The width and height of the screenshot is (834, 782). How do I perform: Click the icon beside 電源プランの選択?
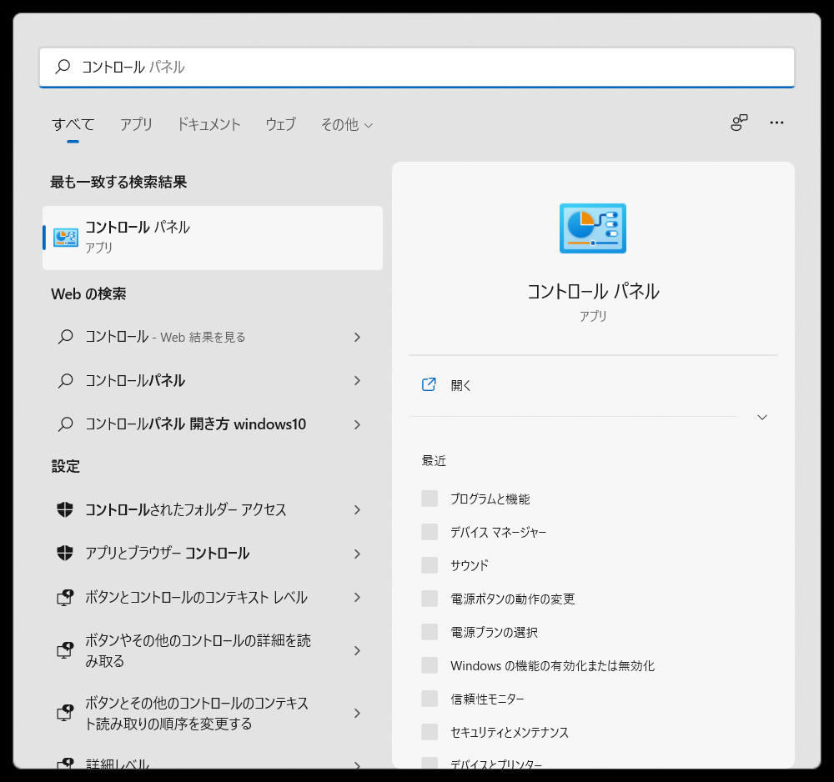[x=430, y=632]
